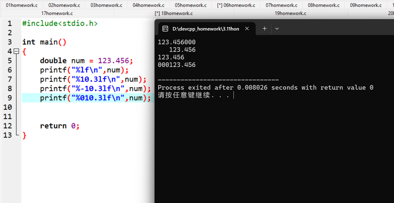Click the double num = 123.456 line
Image resolution: width=394 pixels, height=203 pixels.
coord(86,60)
